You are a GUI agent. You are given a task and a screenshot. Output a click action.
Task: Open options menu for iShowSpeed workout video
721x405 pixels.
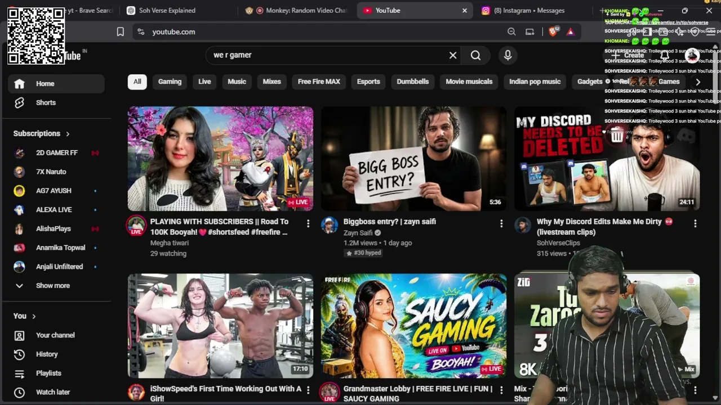coord(308,390)
